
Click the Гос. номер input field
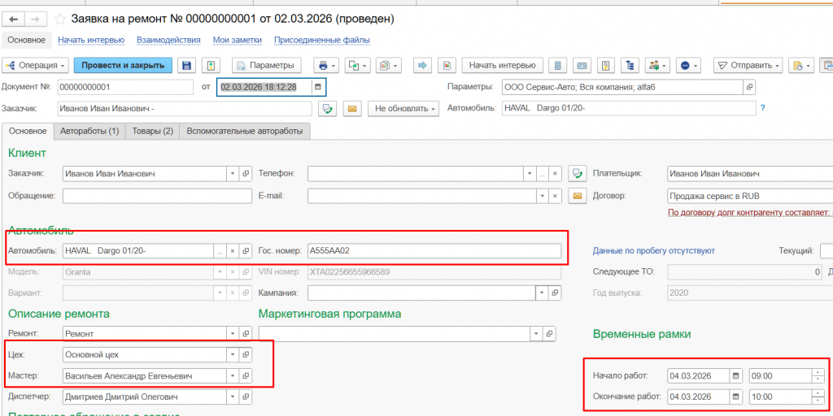pyautogui.click(x=434, y=251)
